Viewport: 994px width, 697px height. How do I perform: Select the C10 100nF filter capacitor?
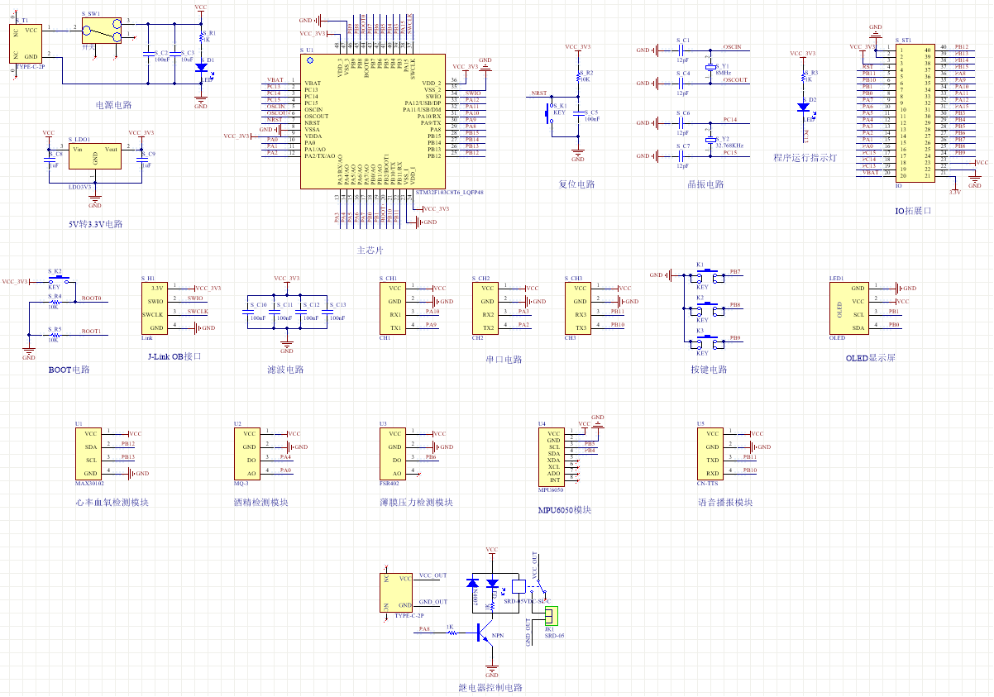[x=247, y=312]
